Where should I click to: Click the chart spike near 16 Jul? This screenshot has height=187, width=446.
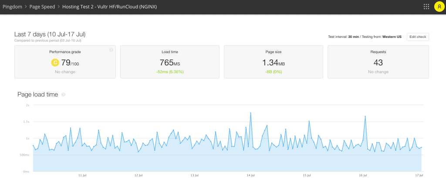[365, 116]
